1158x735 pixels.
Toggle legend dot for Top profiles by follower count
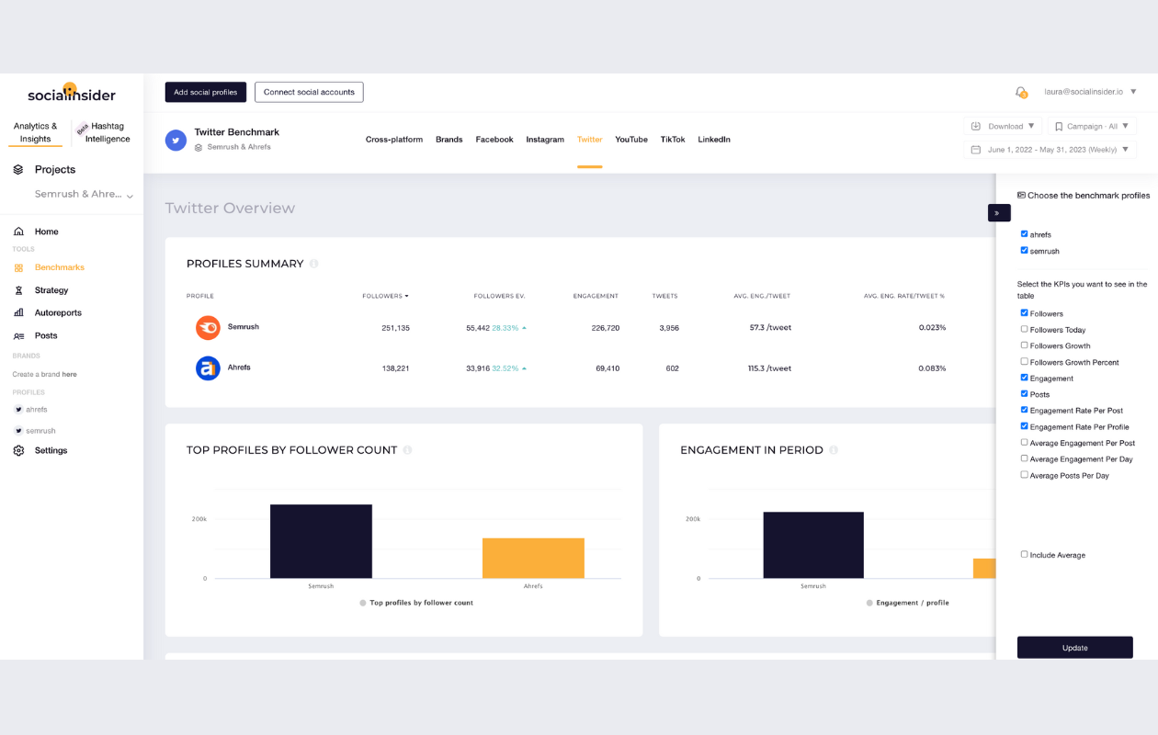(363, 603)
